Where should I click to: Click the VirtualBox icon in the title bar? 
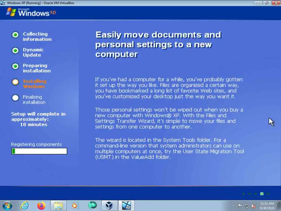tap(2, 3)
